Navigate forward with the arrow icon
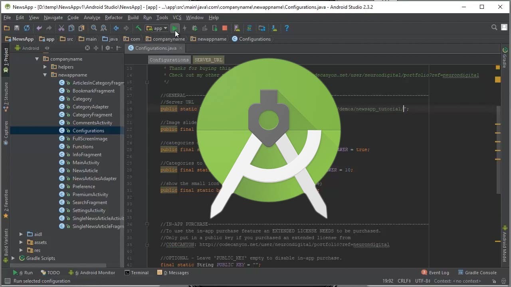The width and height of the screenshot is (511, 287). click(126, 28)
